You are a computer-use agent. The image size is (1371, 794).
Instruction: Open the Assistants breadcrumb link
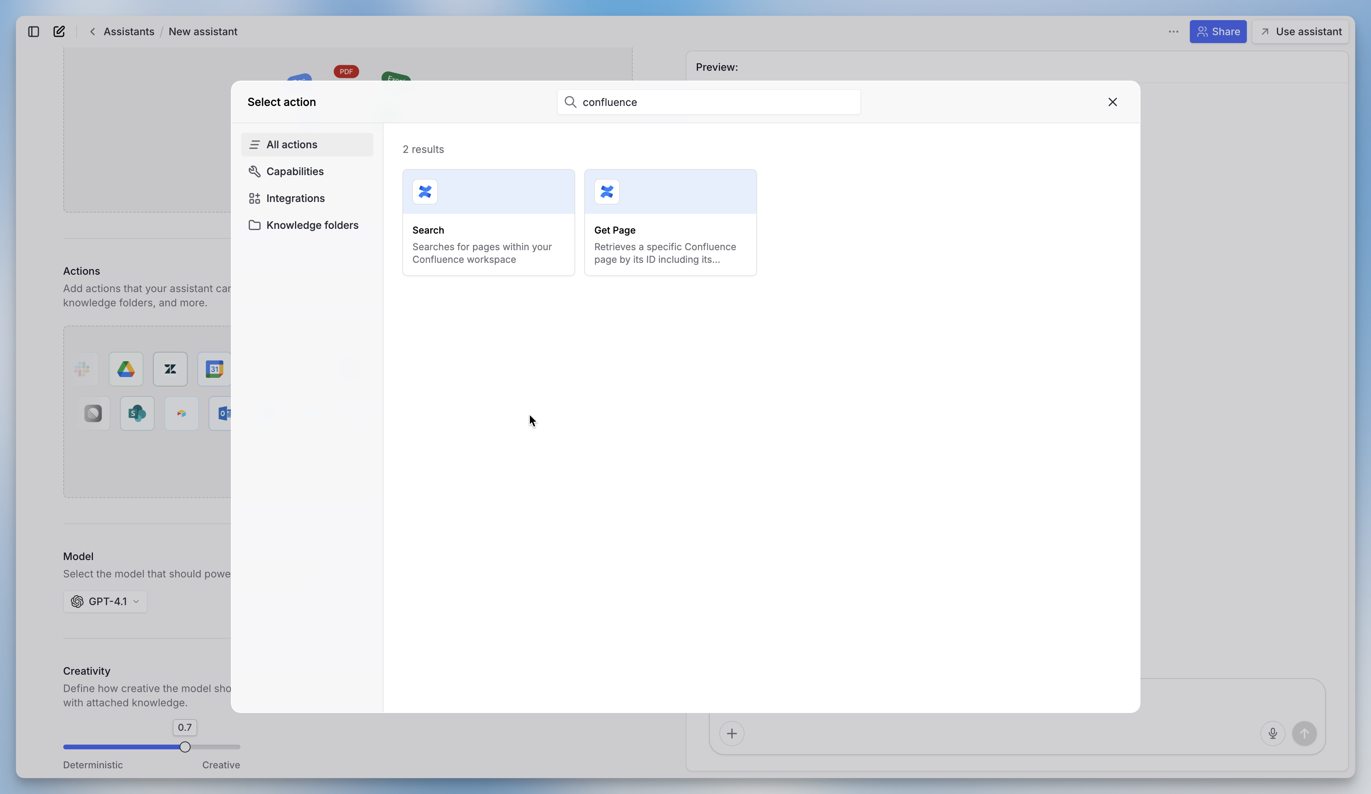point(129,32)
